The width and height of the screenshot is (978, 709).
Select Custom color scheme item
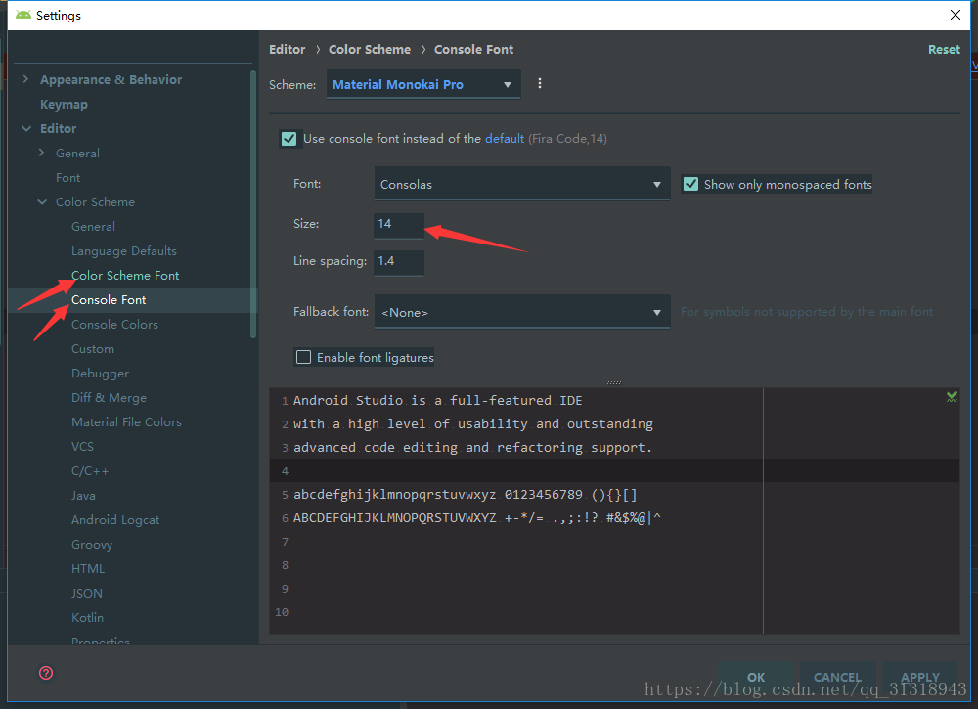tap(92, 349)
